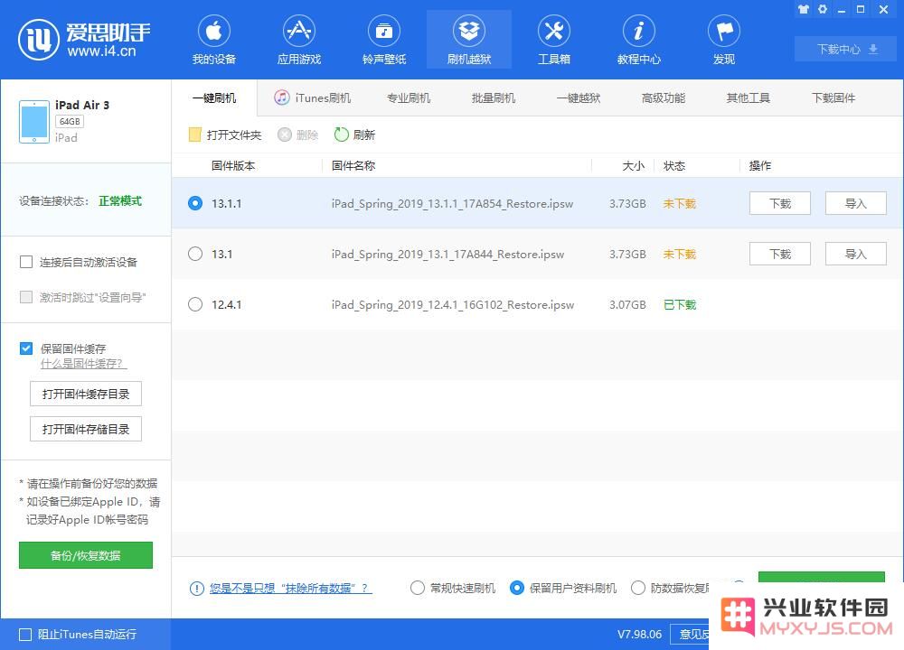
Task: Click the 3.07GB size value
Action: tap(627, 304)
